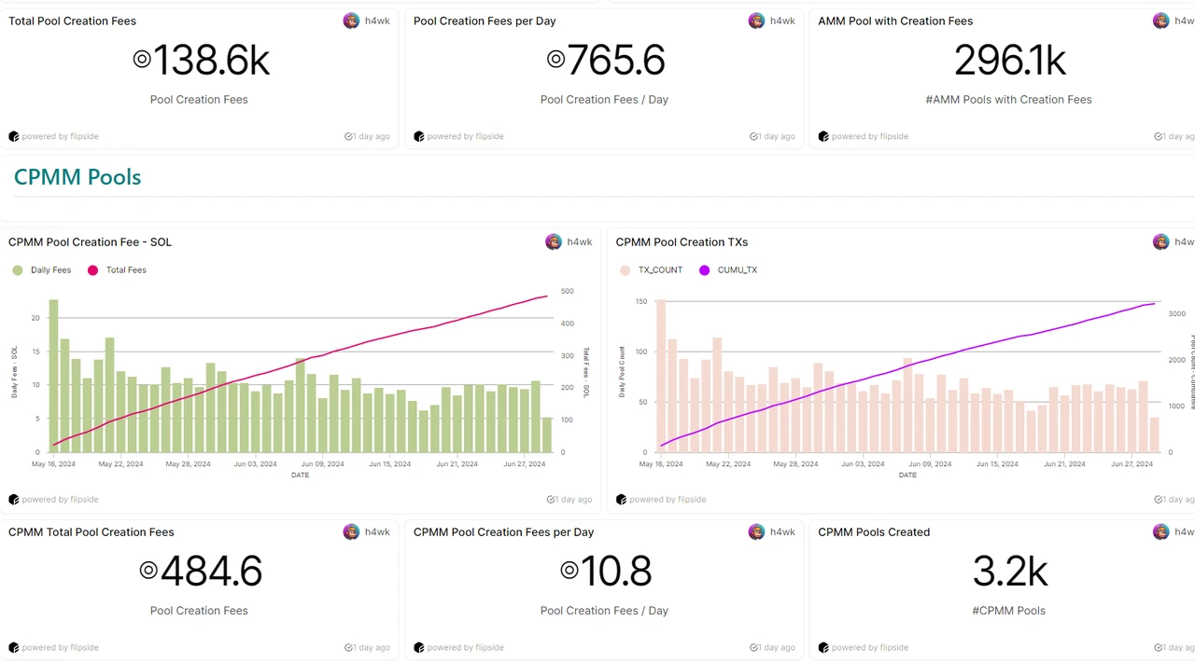
Task: Click author avatar on CPMM Pool Creation Fee chart
Action: [554, 241]
